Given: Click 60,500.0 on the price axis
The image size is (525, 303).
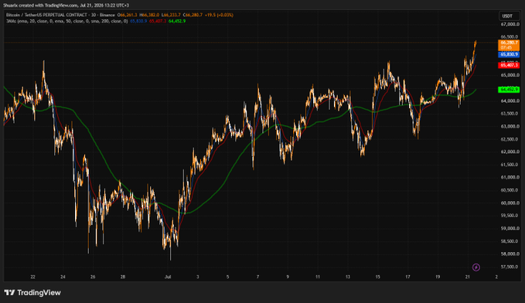Looking at the screenshot, I should (x=510, y=190).
